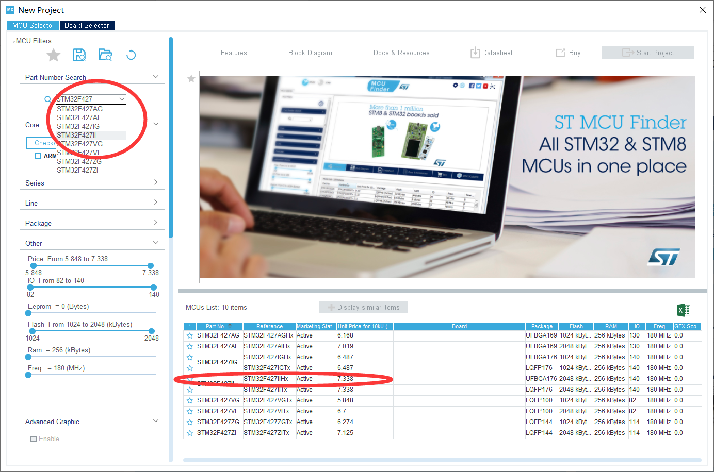Image resolution: width=714 pixels, height=472 pixels.
Task: Switch to the MCU Selector tab
Action: tap(33, 25)
